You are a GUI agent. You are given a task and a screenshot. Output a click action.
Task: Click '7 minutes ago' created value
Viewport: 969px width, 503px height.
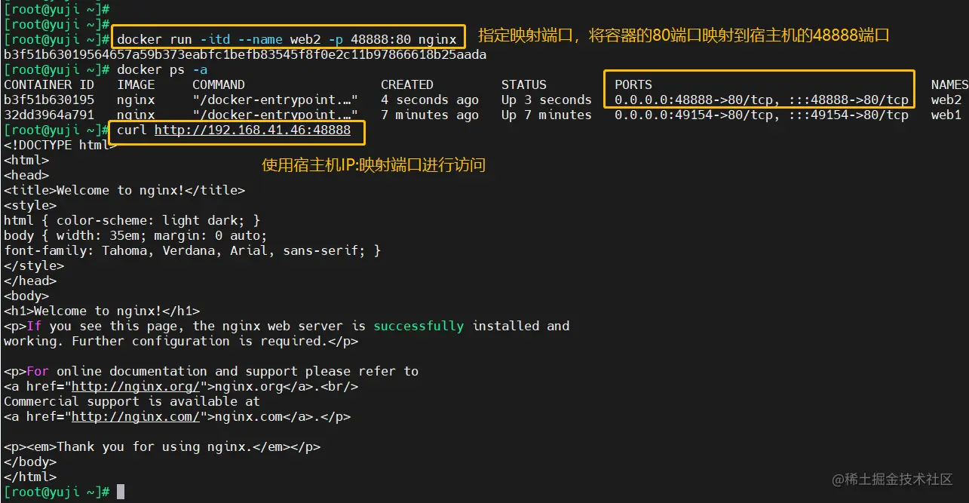[x=430, y=115]
